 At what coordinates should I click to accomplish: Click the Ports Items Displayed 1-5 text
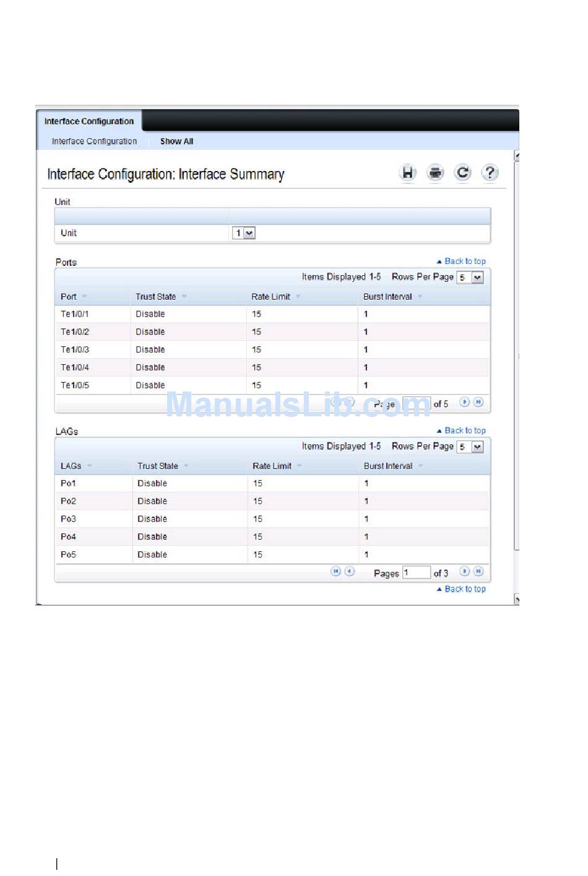click(x=342, y=277)
